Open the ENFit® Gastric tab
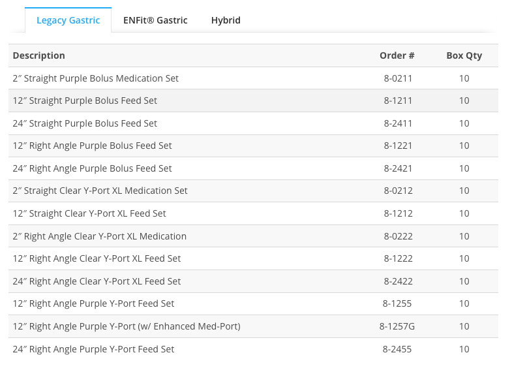This screenshot has width=512, height=370. point(155,20)
